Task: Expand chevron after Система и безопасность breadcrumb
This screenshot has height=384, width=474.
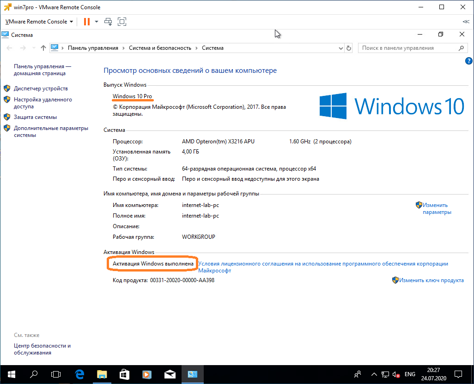Action: [x=196, y=48]
